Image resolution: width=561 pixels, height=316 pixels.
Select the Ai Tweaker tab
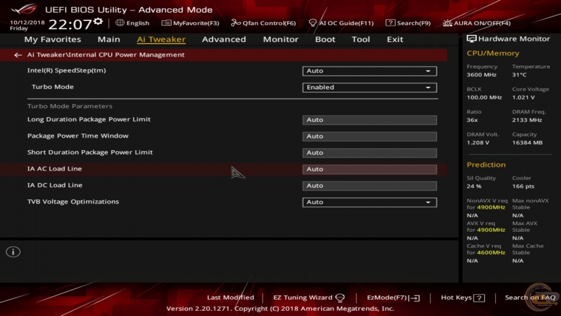coord(161,39)
